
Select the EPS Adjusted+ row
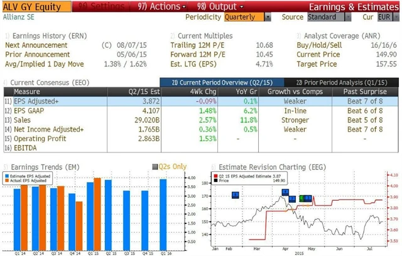pos(201,102)
